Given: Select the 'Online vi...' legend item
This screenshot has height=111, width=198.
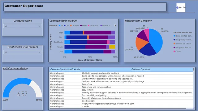Looking at the screenshot, I should pyautogui.click(x=106, y=25).
